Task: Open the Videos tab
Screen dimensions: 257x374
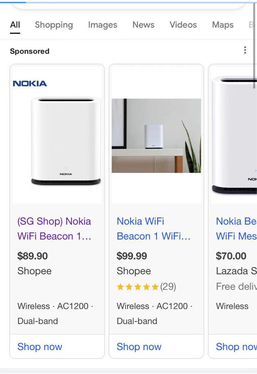Action: (x=183, y=25)
